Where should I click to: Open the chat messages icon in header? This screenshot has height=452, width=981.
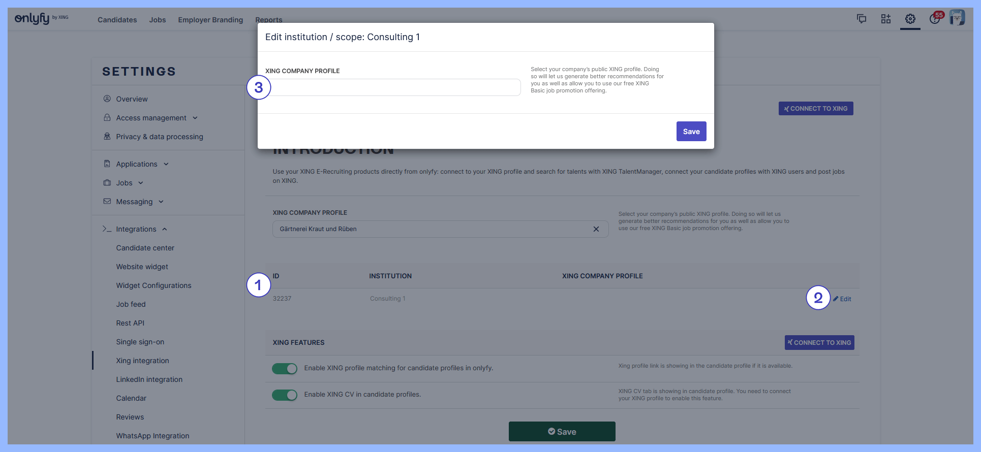pos(861,19)
